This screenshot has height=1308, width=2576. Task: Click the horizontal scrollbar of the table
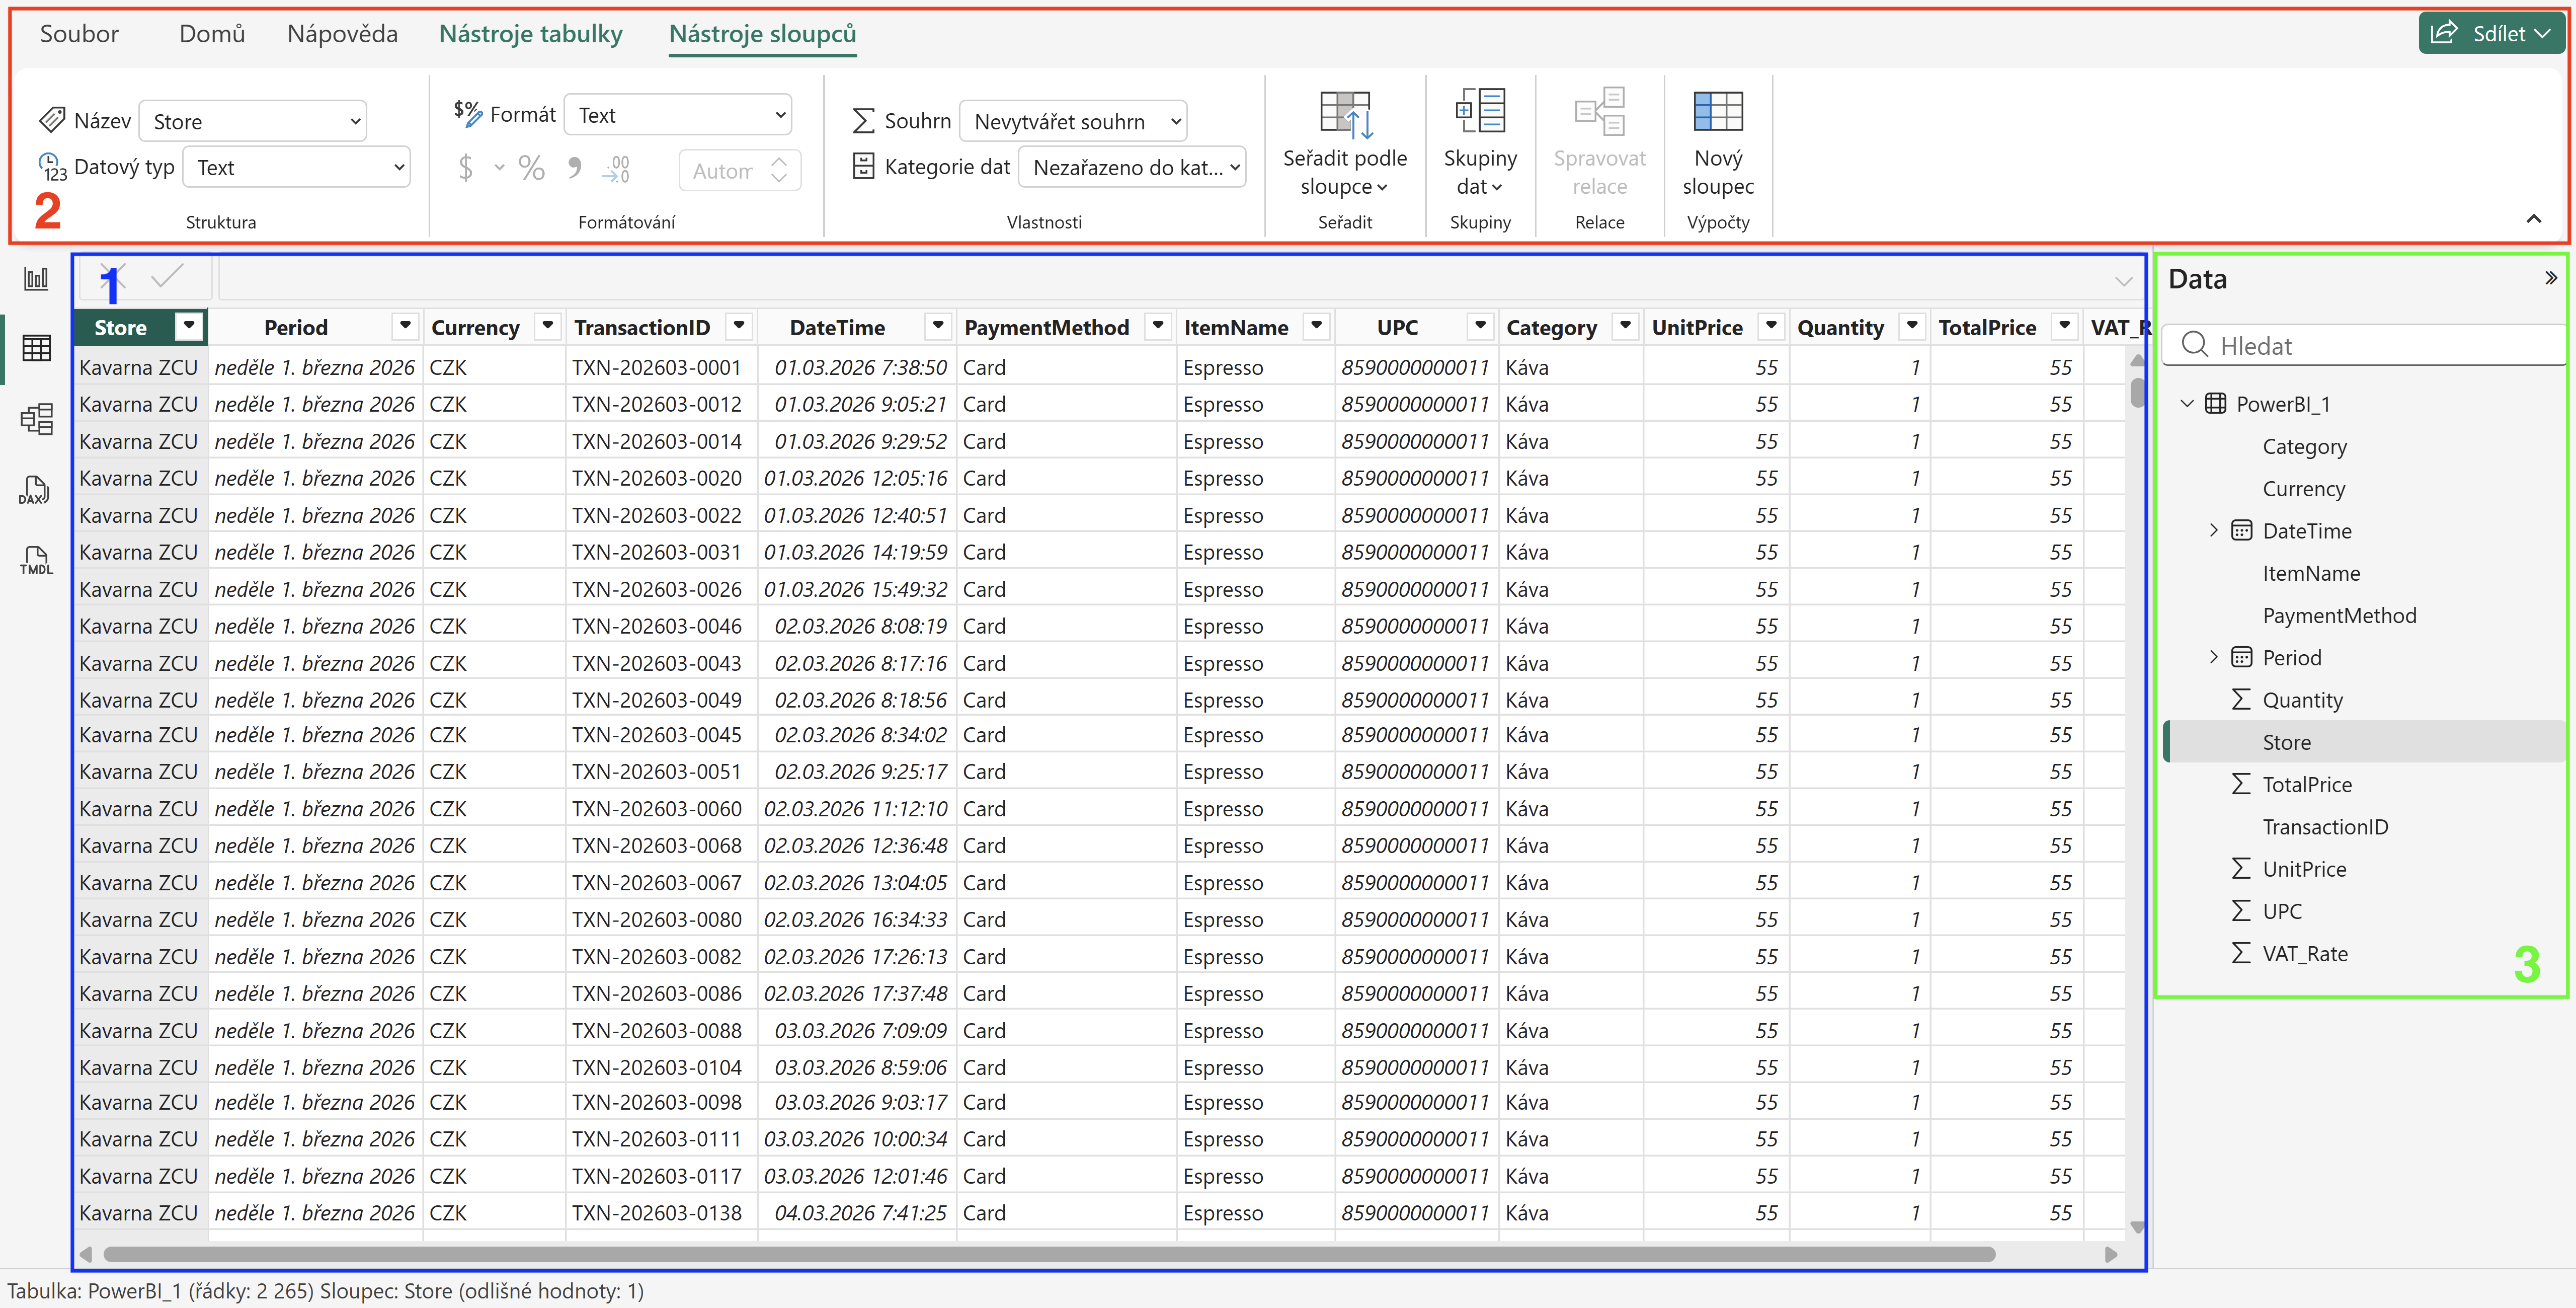pyautogui.click(x=1050, y=1254)
